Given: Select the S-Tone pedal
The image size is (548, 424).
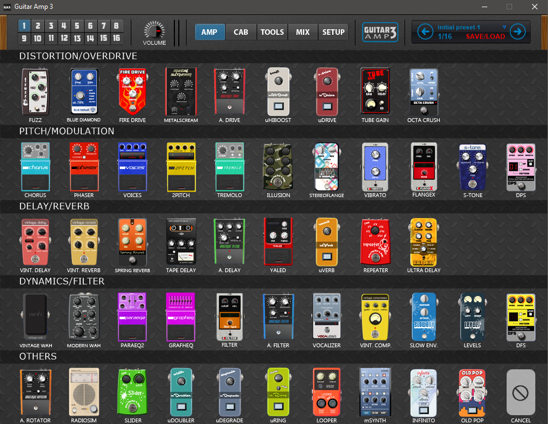Looking at the screenshot, I should click(472, 167).
